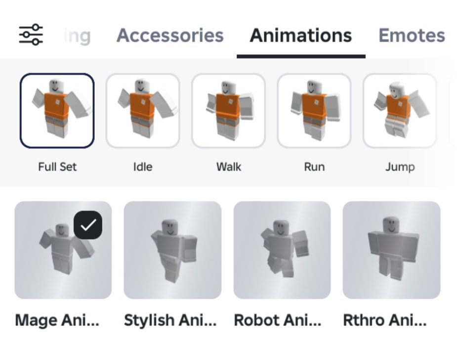Equip the Robot Animation pack thumbnail
The height and width of the screenshot is (346, 457).
[x=282, y=250]
